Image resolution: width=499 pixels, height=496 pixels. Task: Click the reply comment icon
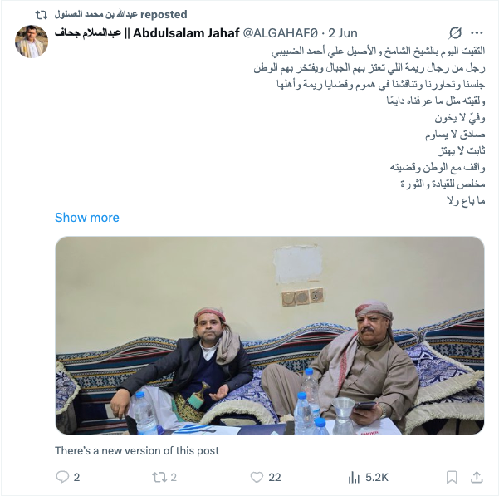pos(62,477)
